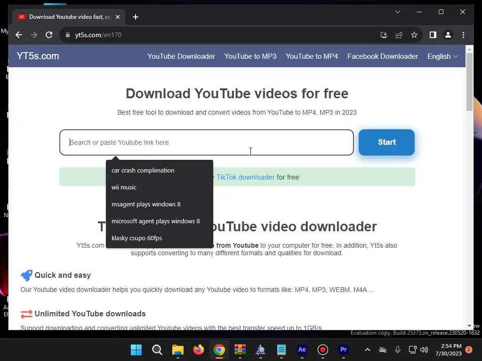Viewport: 482px width, 361px height.
Task: Expand the English language dropdown
Action: [x=442, y=56]
